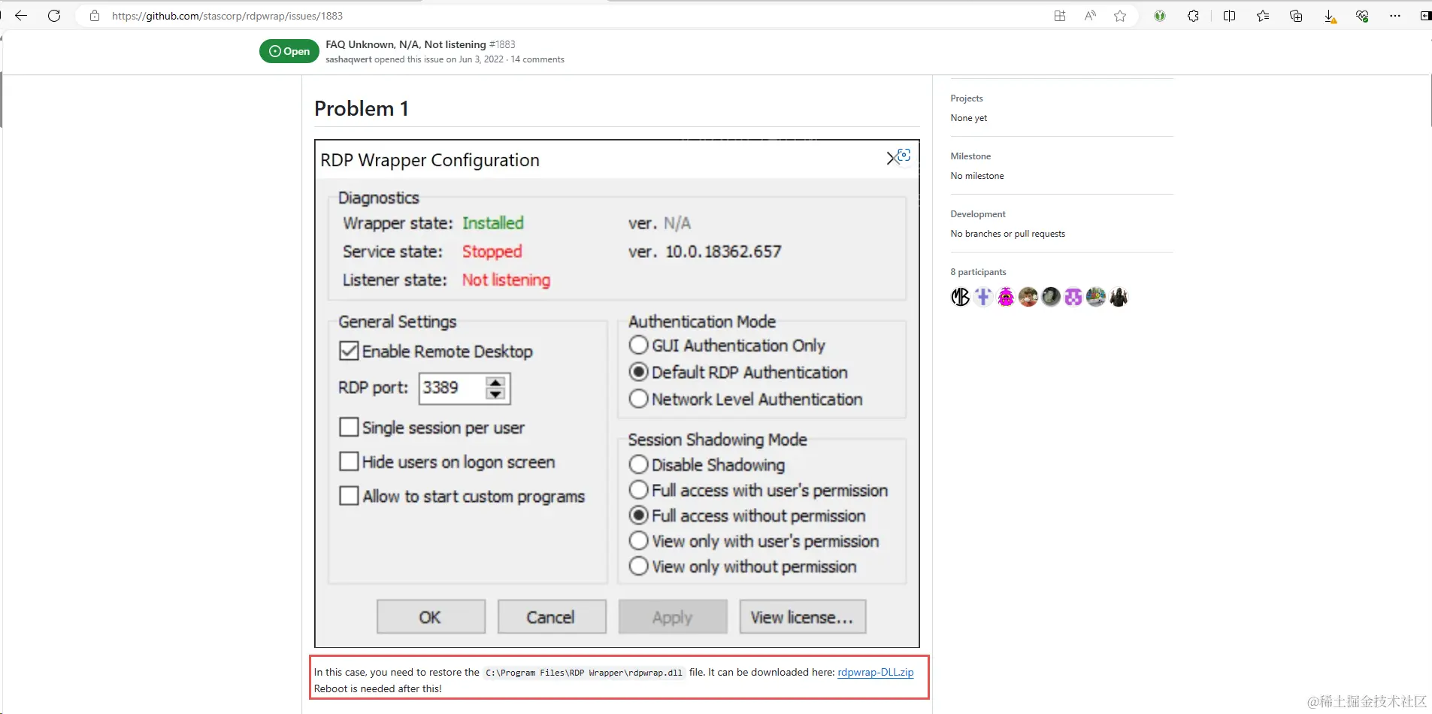The image size is (1432, 714).
Task: Open sashaqwert's user profile link
Action: coord(349,59)
